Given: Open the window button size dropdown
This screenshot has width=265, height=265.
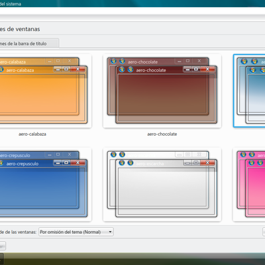Looking at the screenshot, I should (76, 232).
